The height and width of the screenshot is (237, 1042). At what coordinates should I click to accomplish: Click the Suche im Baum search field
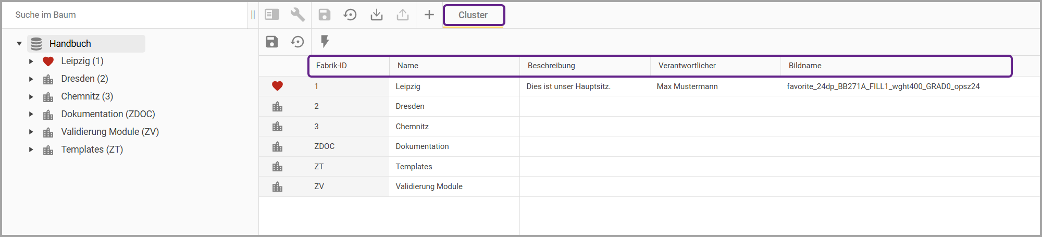(125, 15)
